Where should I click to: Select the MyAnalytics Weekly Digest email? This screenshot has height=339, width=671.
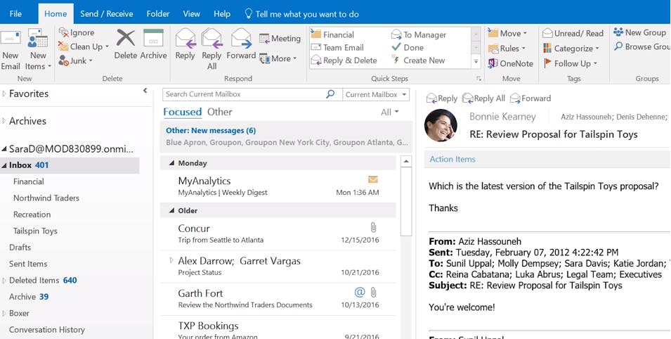click(x=278, y=186)
